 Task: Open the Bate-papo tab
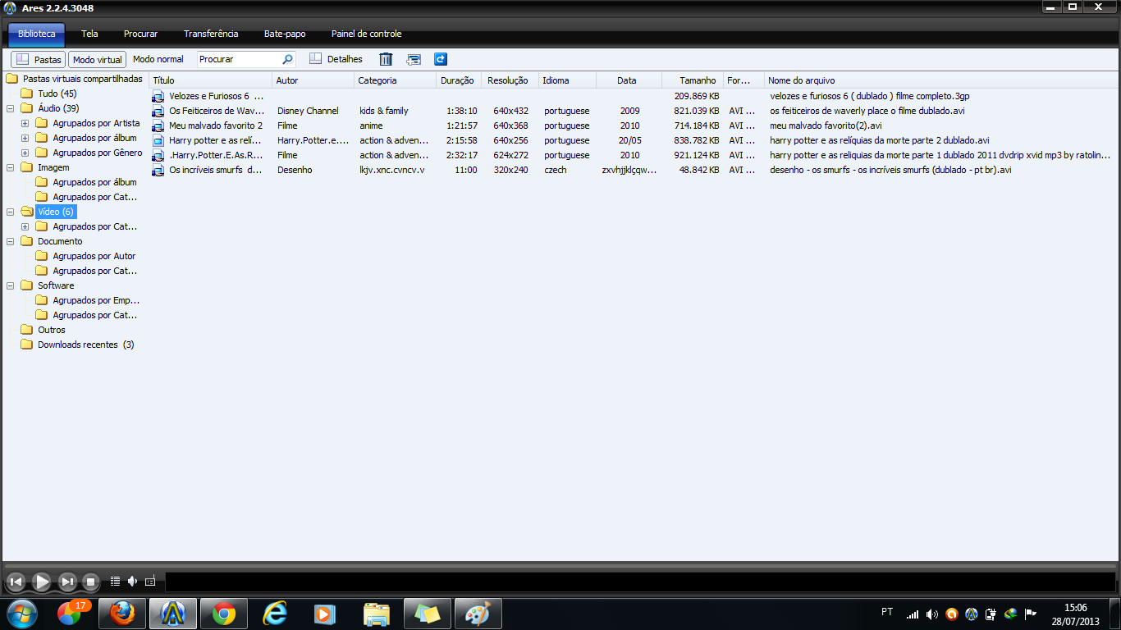285,34
